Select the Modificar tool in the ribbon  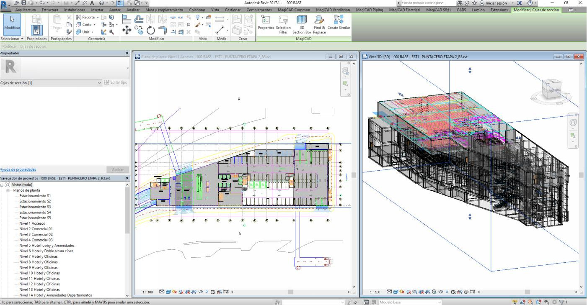coord(12,24)
